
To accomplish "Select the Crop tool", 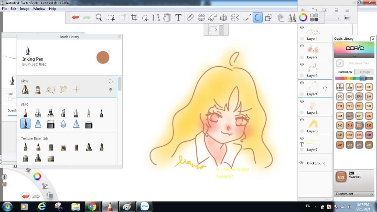I will coord(134,17).
